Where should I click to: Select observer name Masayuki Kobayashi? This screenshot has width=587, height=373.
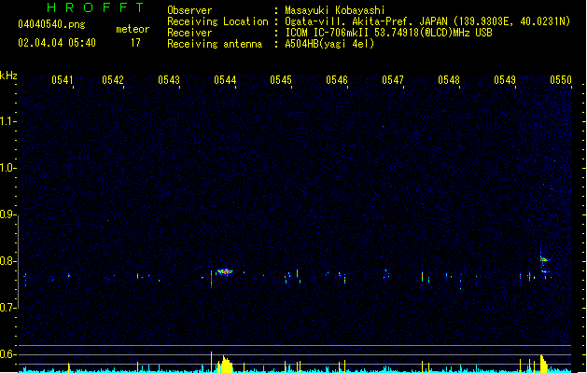pyautogui.click(x=334, y=10)
